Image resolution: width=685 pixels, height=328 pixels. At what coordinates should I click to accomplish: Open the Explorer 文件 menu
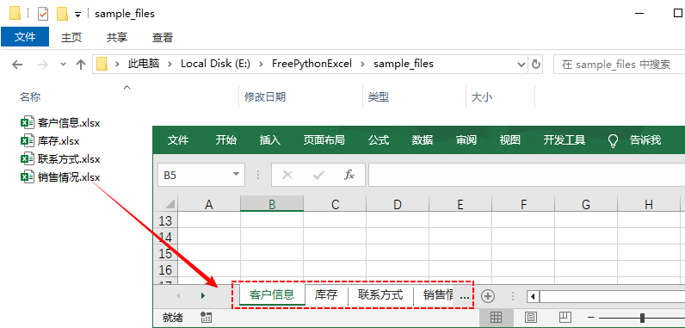tap(25, 37)
